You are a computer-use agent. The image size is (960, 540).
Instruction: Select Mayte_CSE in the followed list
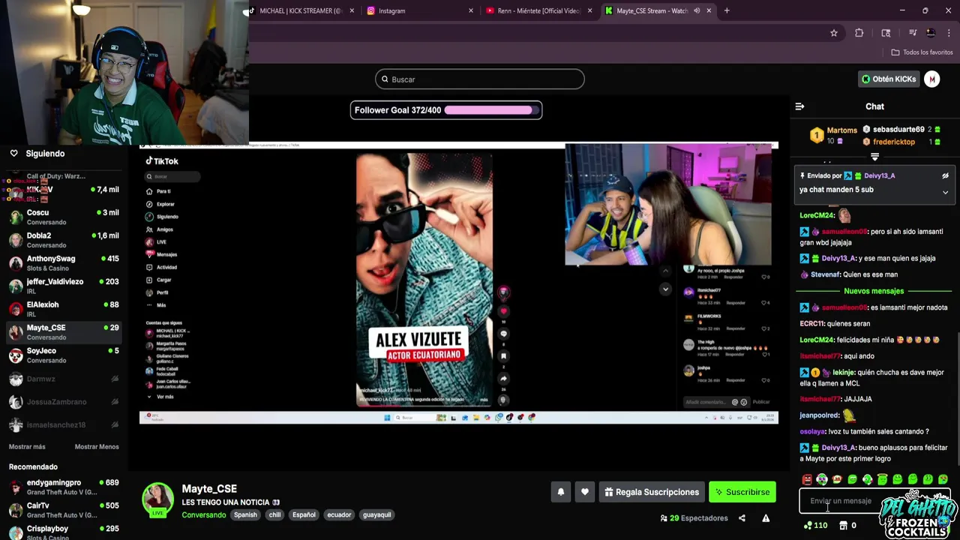point(64,332)
